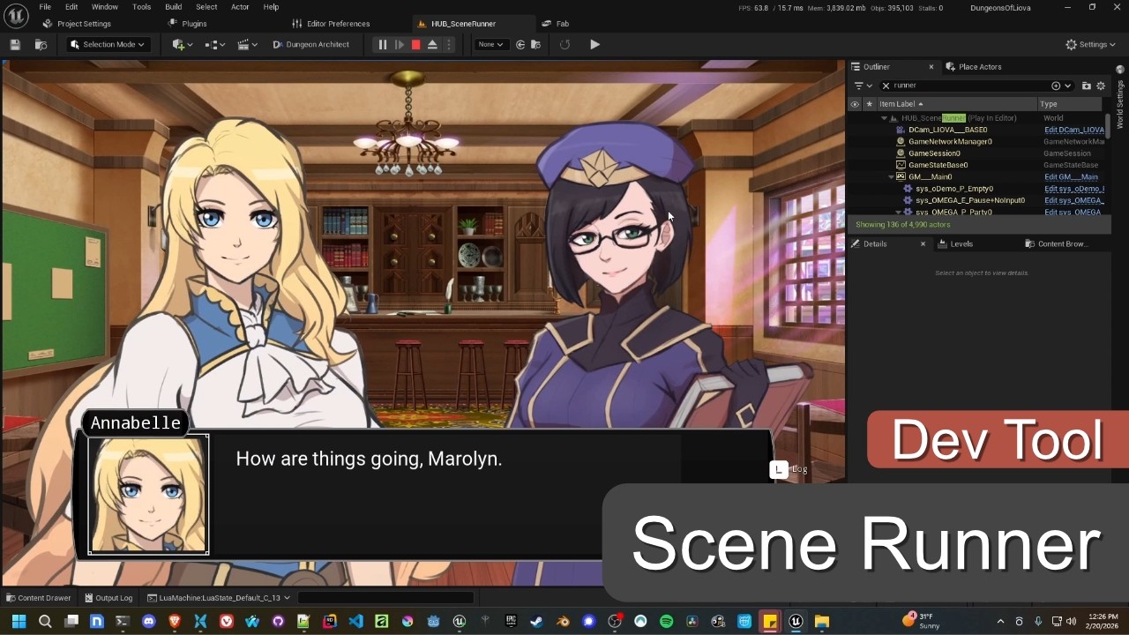Viewport: 1129px width, 635px height.
Task: Open Spotify from the taskbar
Action: tap(666, 621)
